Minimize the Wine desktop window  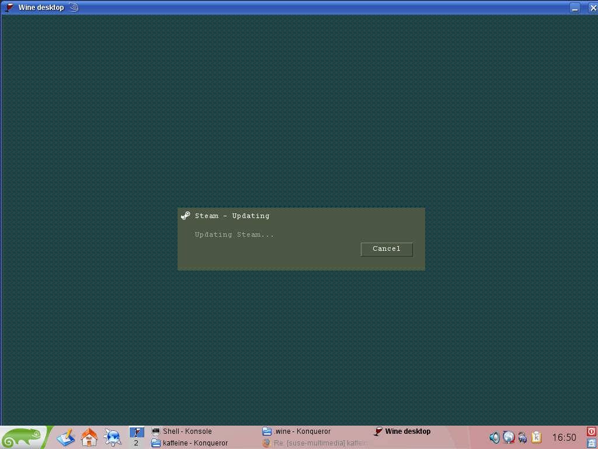point(575,8)
